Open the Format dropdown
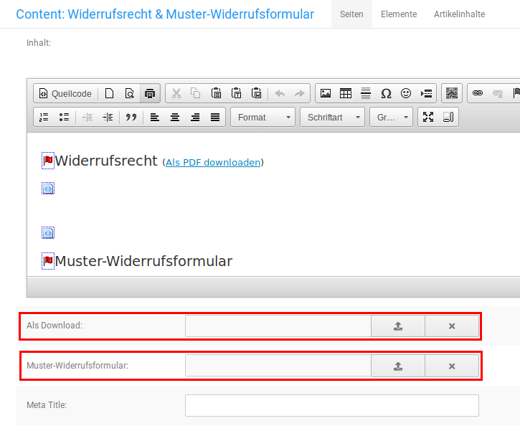 [263, 118]
